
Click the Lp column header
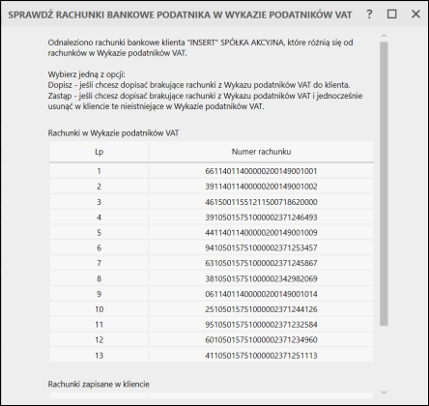(100, 152)
